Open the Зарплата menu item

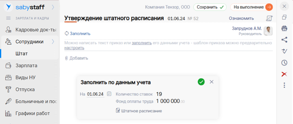click(x=26, y=65)
